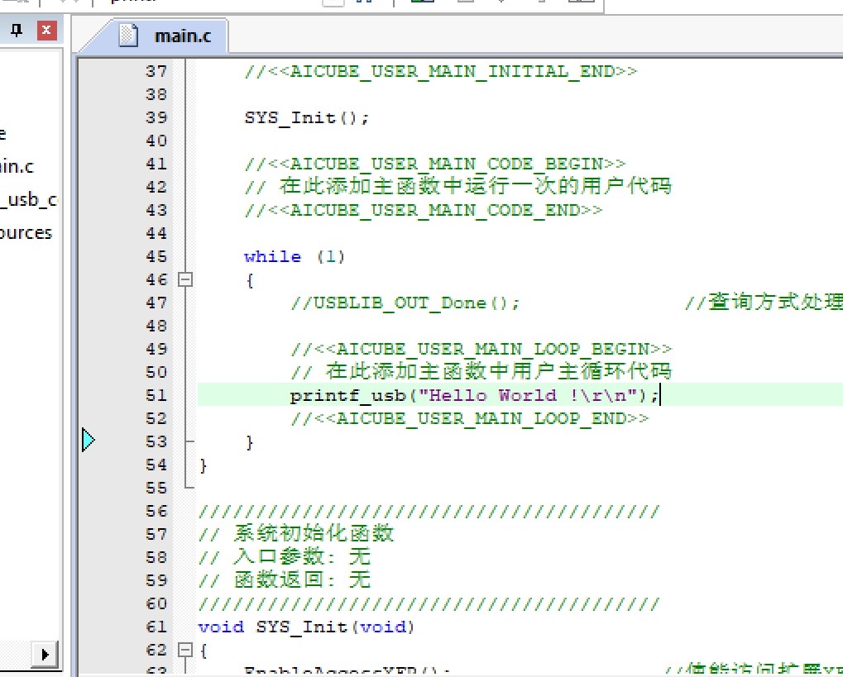Collapse SYS_Init function body at line 62
The width and height of the screenshot is (843, 677).
186,651
